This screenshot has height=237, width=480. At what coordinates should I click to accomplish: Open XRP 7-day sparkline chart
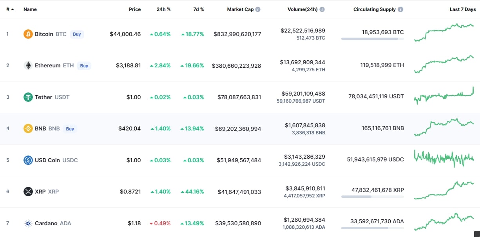[x=444, y=190]
